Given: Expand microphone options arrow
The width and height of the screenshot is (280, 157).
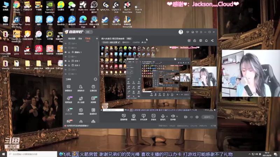Looking at the screenshot, I should pyautogui.click(x=167, y=117).
